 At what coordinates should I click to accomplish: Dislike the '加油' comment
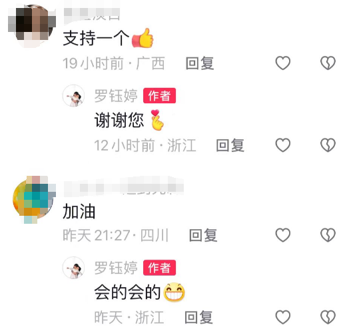(x=328, y=235)
